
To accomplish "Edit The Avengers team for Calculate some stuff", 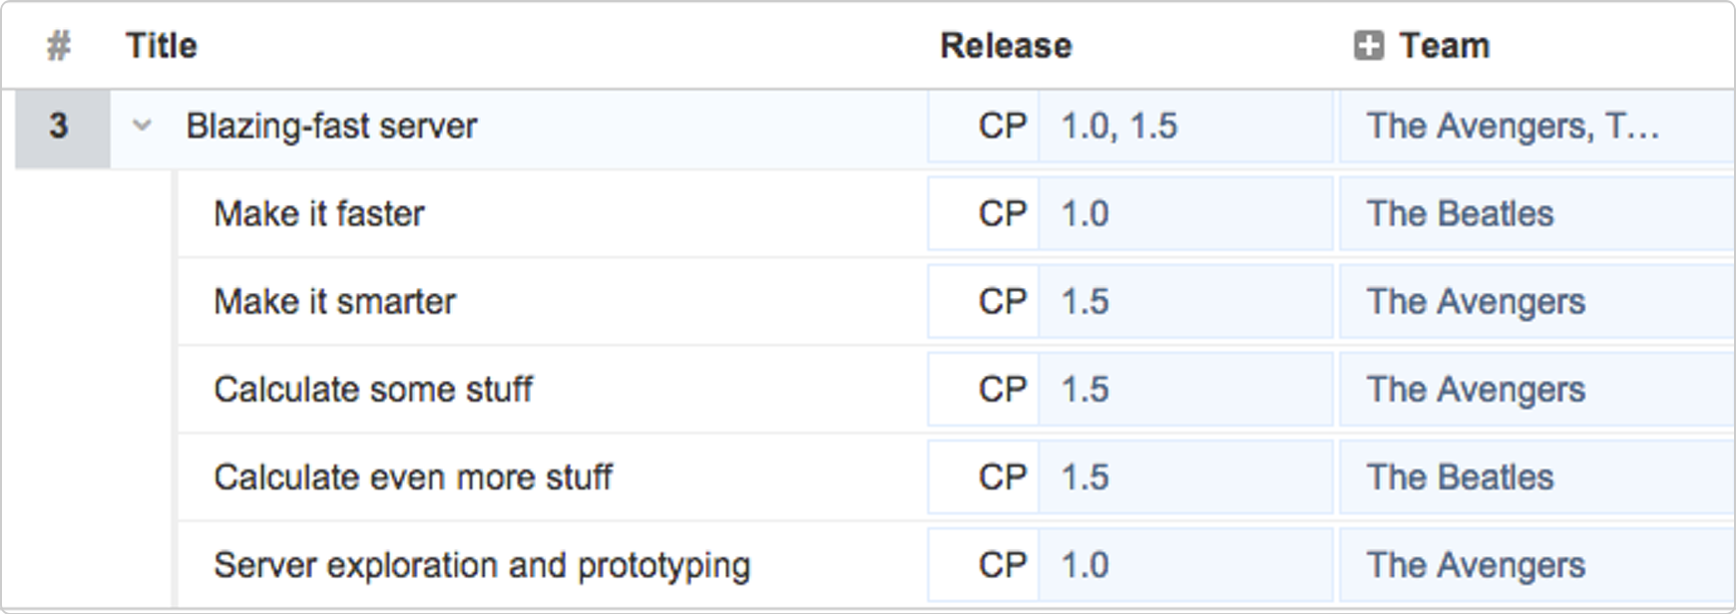I will [x=1536, y=390].
